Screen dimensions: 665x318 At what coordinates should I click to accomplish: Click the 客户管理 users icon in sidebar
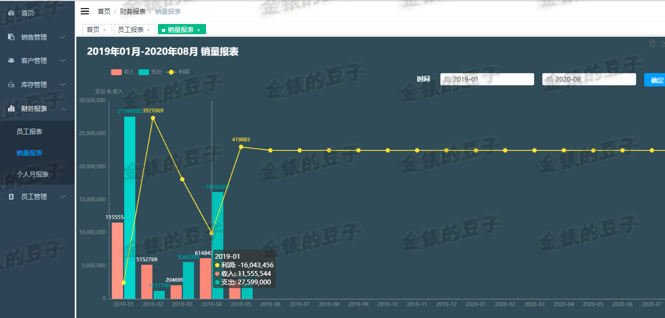point(11,60)
